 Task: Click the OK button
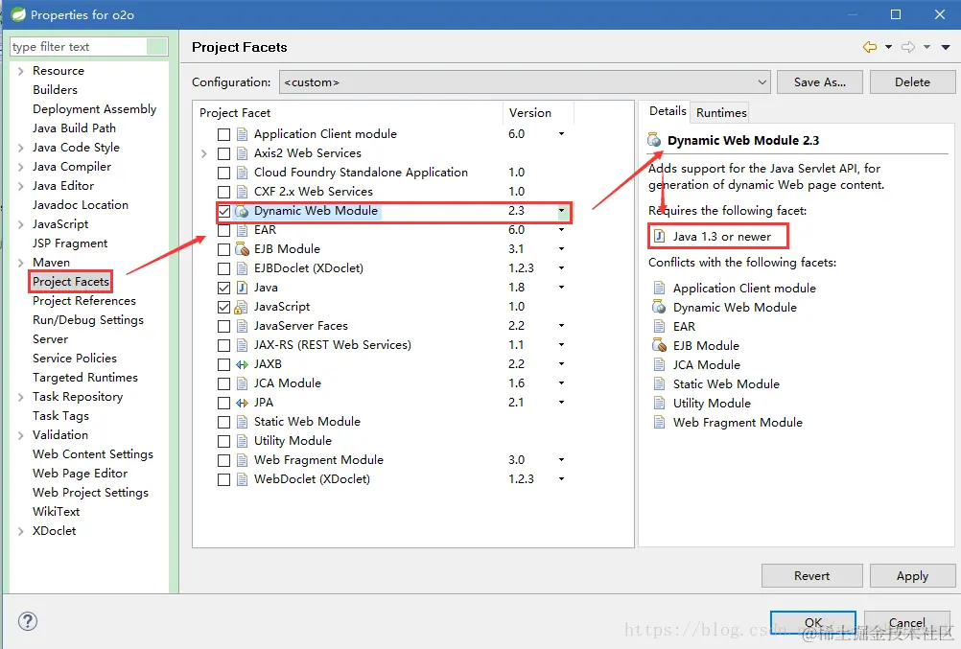coord(812,623)
